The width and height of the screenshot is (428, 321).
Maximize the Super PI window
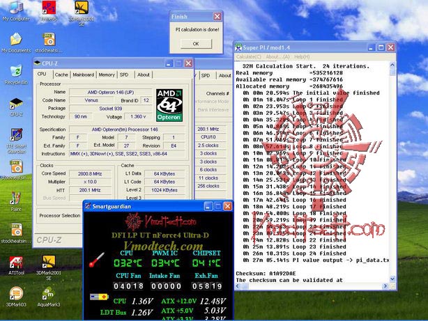tap(381, 48)
